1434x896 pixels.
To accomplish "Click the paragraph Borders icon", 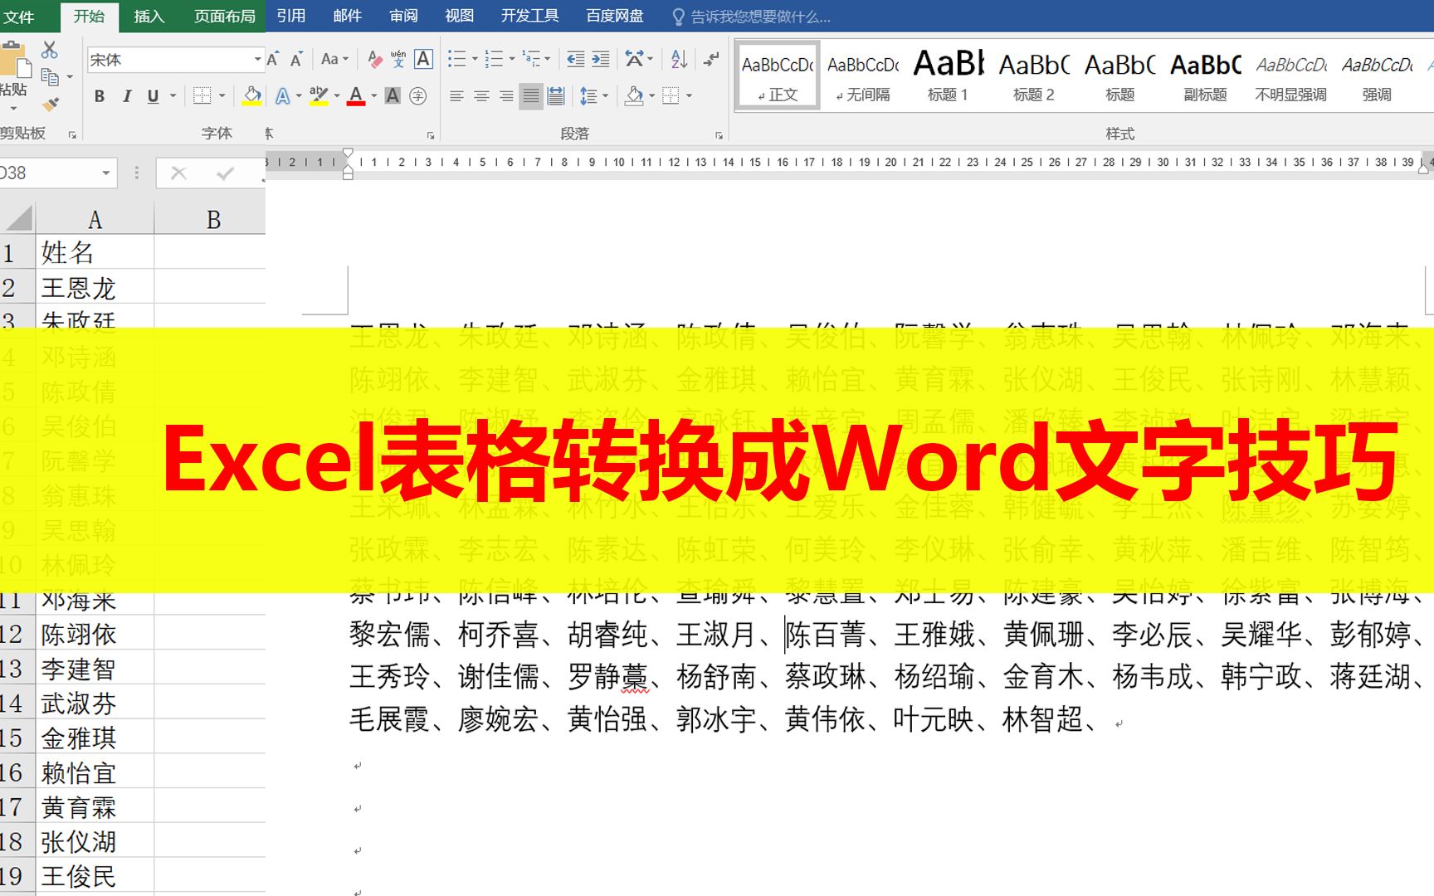I will pos(671,96).
